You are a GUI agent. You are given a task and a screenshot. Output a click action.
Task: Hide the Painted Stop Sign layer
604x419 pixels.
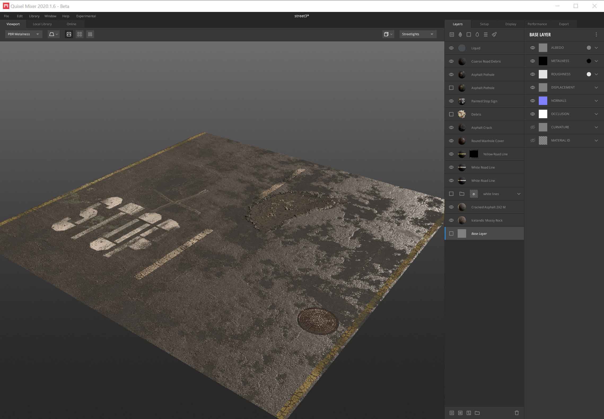pos(451,101)
